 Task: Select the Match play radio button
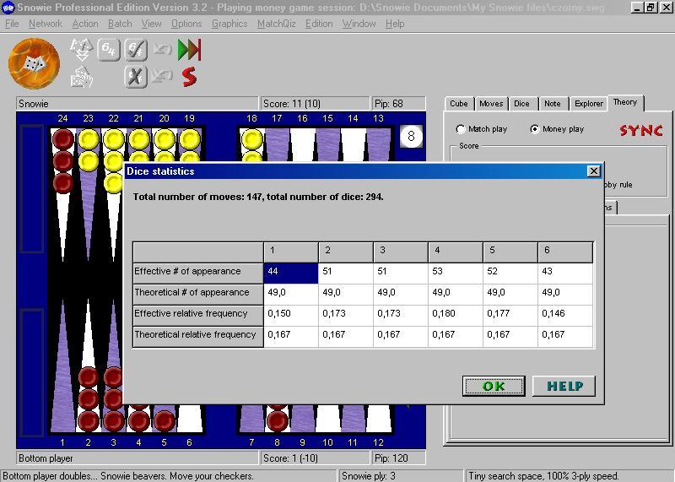coord(461,129)
